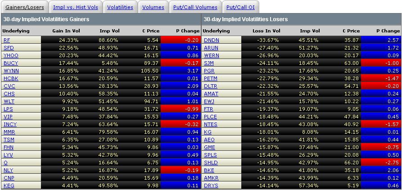402x190 pixels.
Task: Click the WERN underlying link
Action: 212,55
